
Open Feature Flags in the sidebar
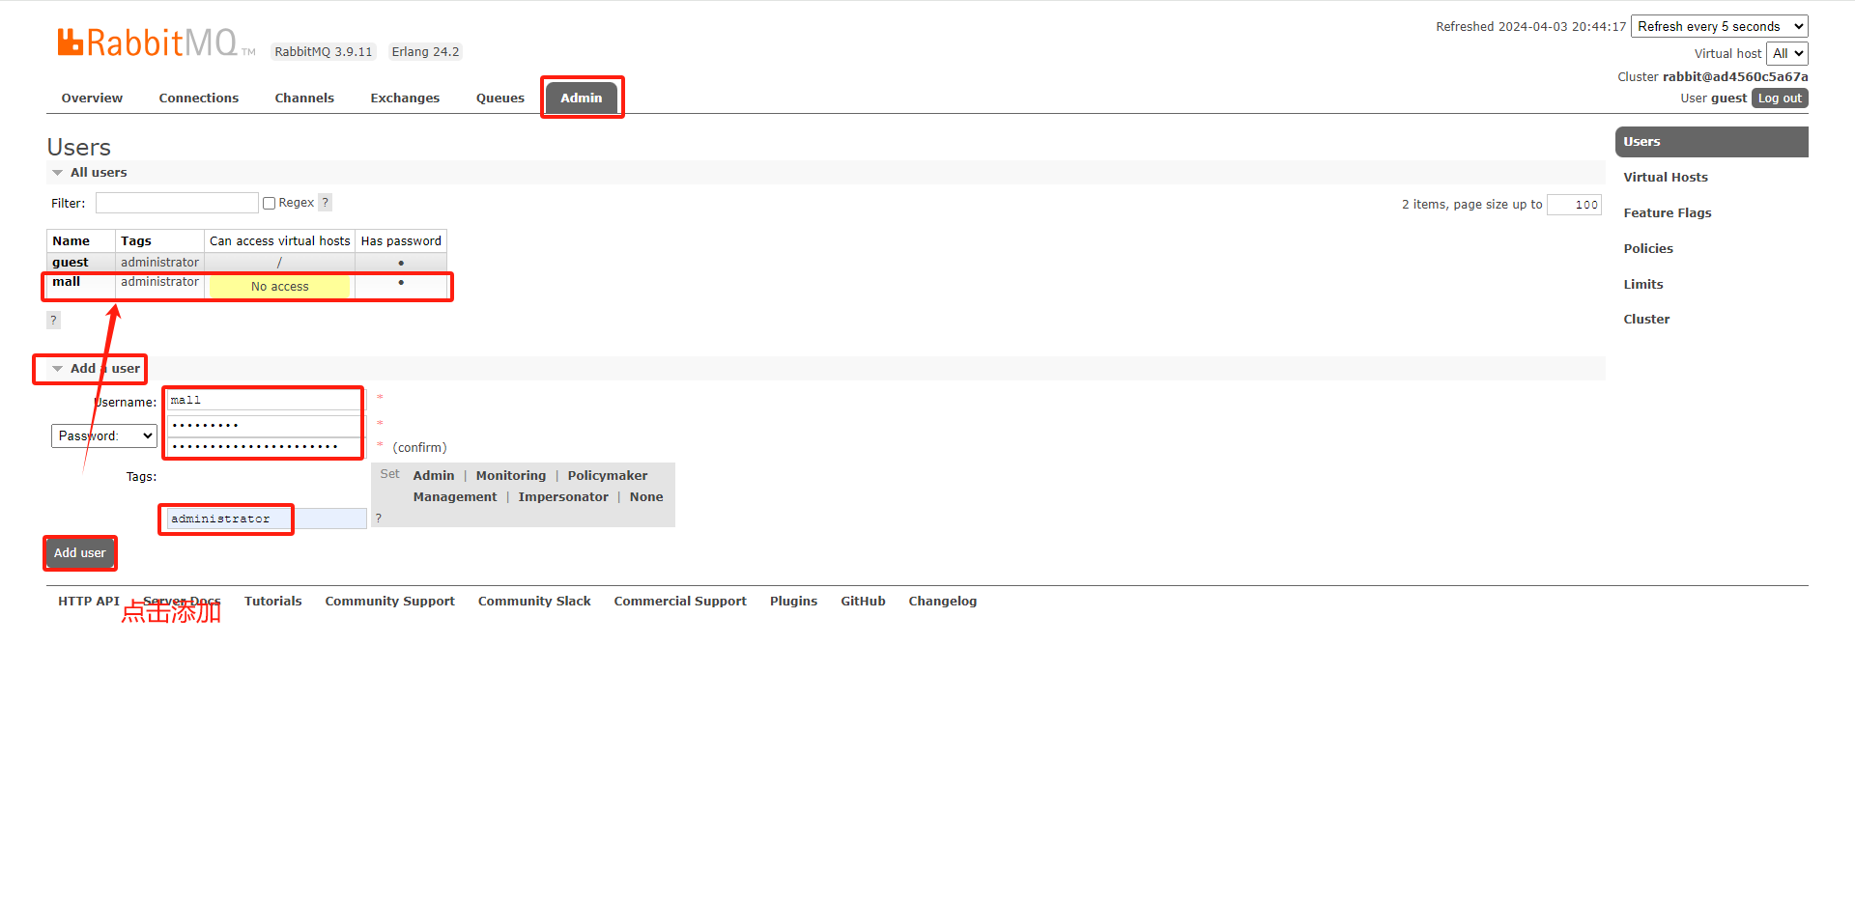(1667, 213)
